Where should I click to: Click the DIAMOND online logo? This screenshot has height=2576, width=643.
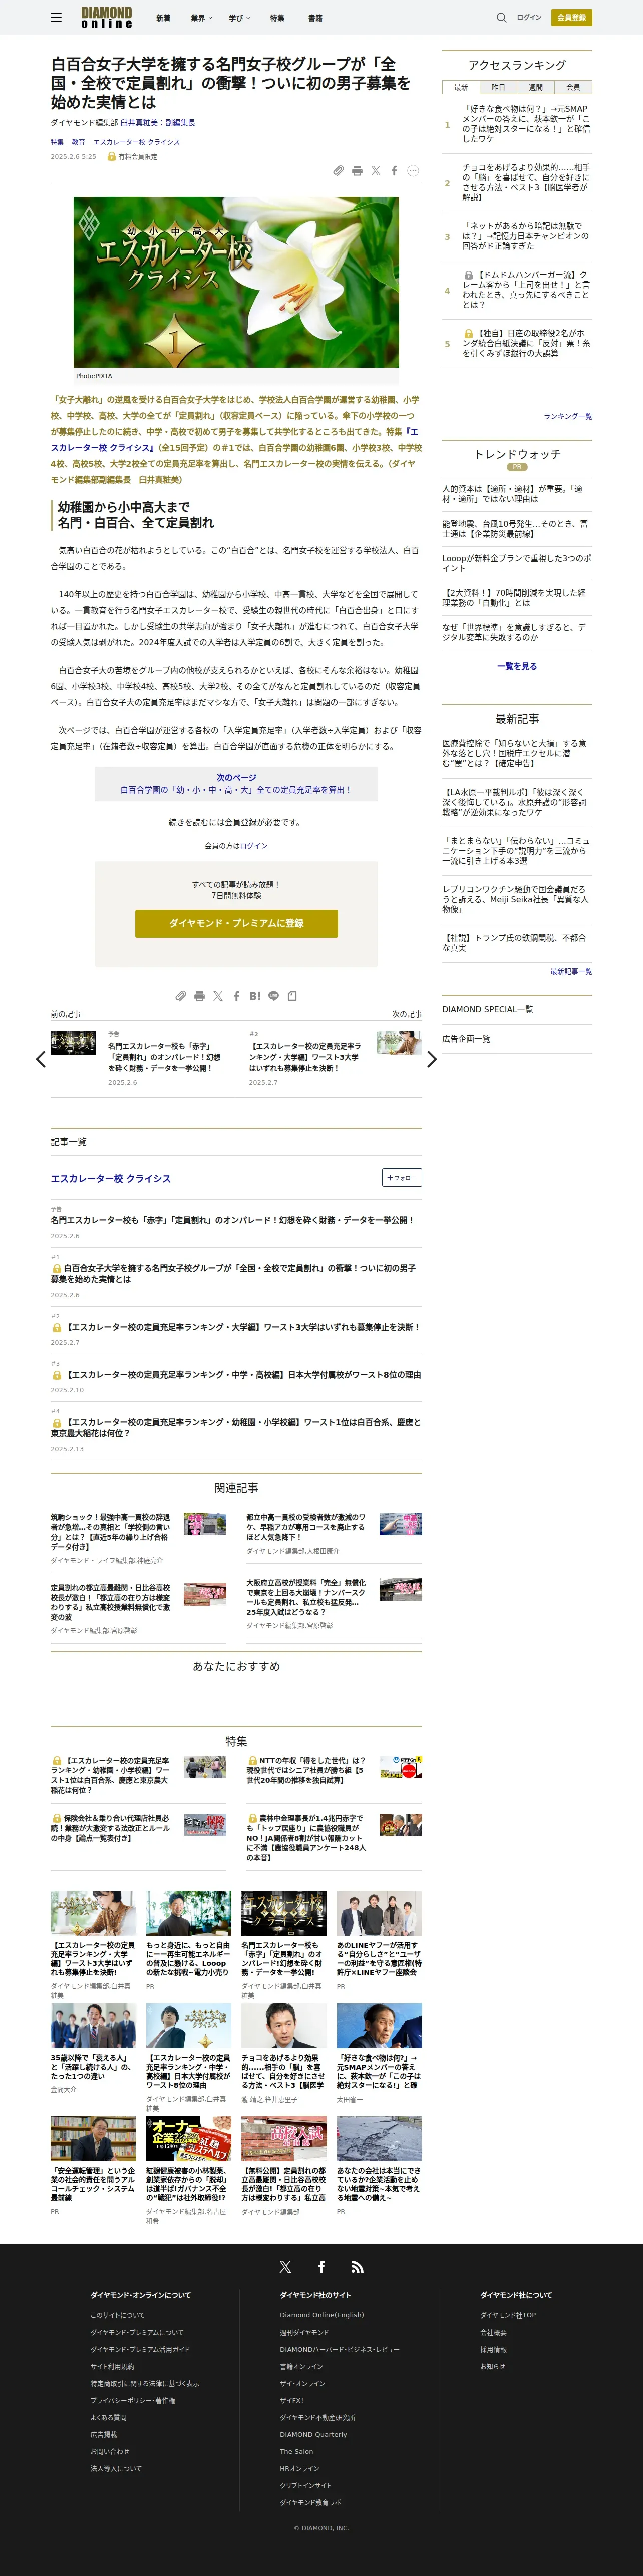click(x=106, y=17)
